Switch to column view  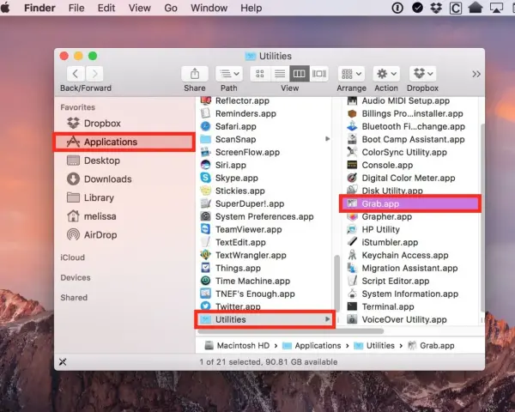[x=300, y=74]
